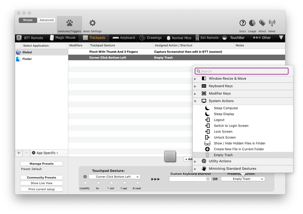Click the Show Live View button
This screenshot has width=303, height=214.
(x=42, y=183)
